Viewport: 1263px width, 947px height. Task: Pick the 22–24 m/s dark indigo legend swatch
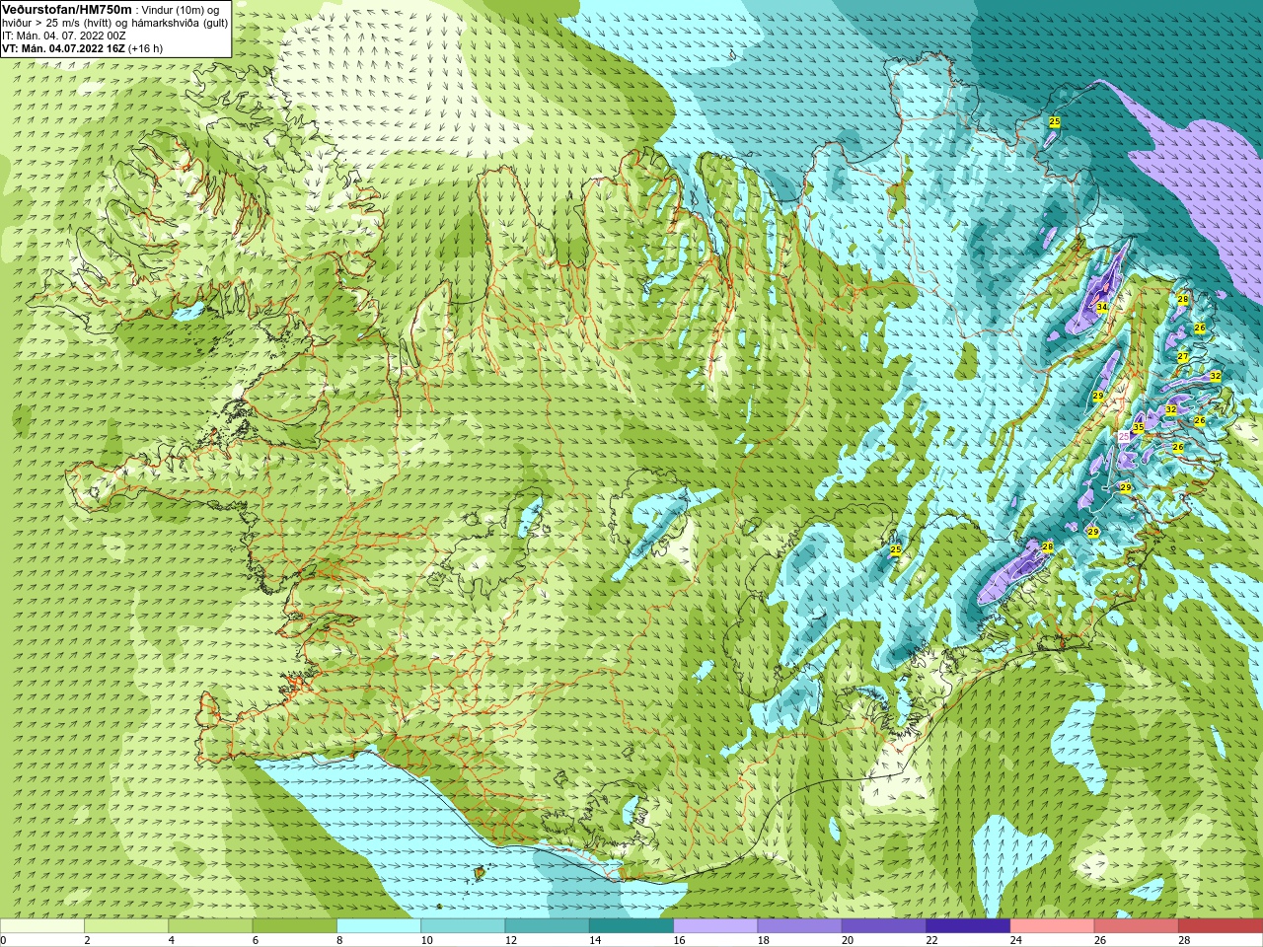[x=968, y=926]
